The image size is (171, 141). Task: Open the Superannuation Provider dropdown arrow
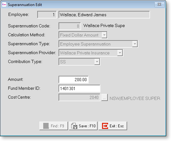coord(120,53)
